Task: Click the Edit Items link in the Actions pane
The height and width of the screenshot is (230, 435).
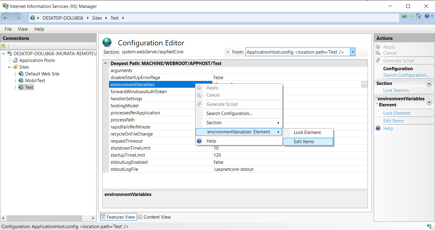Action: coord(393,121)
